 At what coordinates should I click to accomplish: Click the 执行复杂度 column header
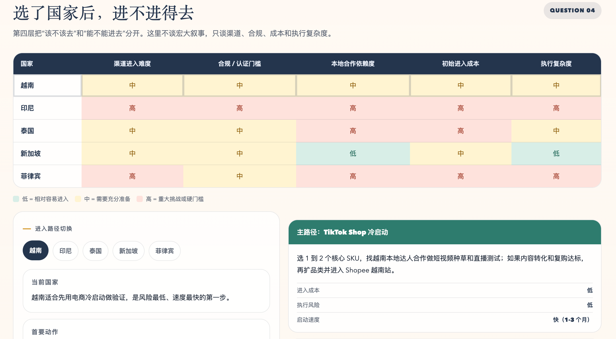coord(556,64)
